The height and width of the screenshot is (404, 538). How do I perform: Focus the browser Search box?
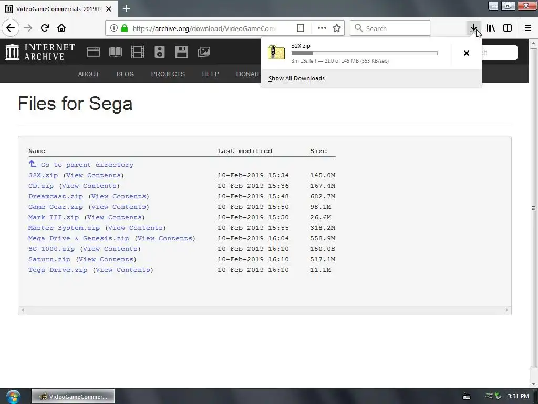[x=390, y=28]
